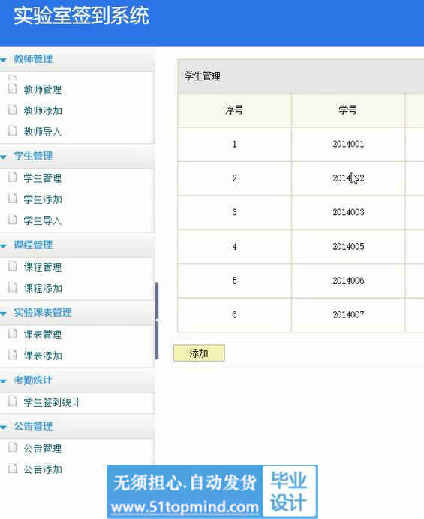Click the page icon beside 公告管理 item

point(12,448)
